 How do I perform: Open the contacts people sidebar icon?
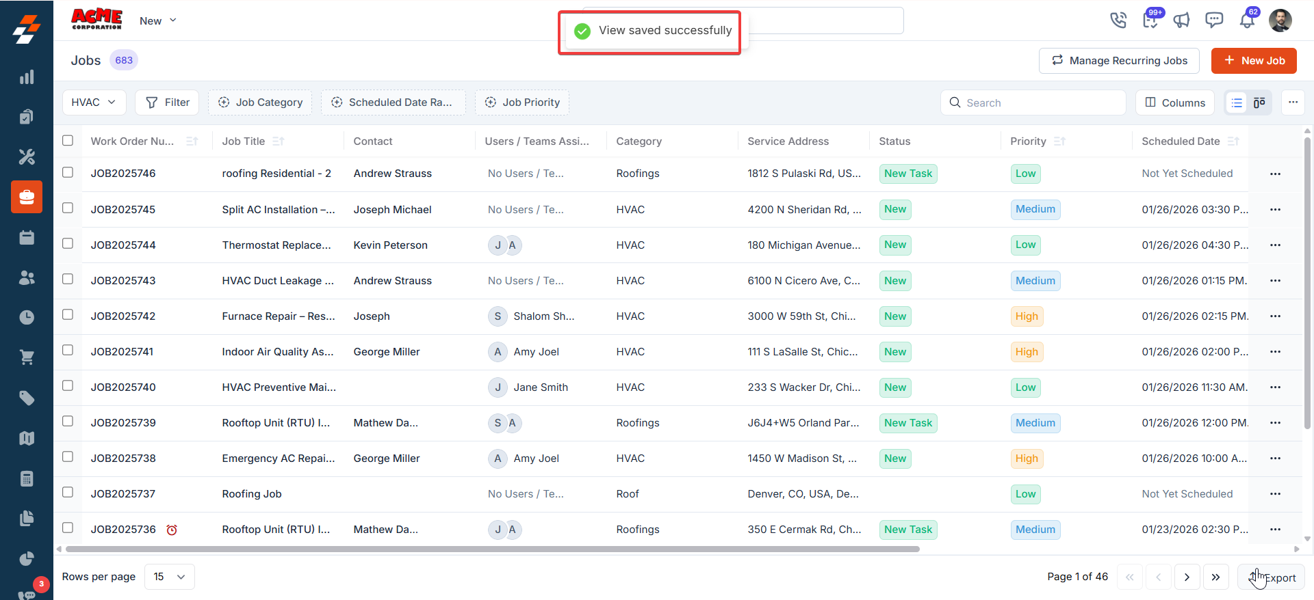click(x=27, y=277)
